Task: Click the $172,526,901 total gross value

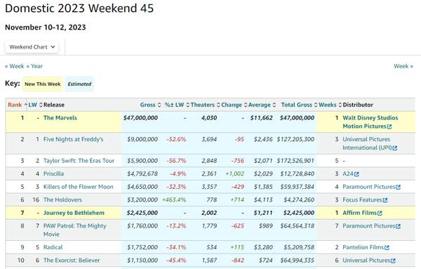Action: (295, 161)
